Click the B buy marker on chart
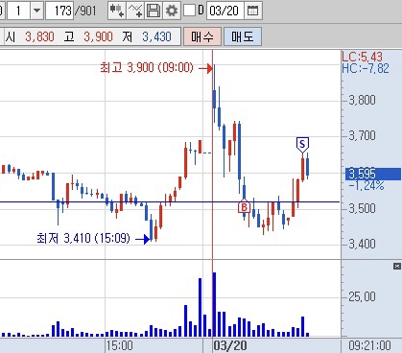 [244, 206]
